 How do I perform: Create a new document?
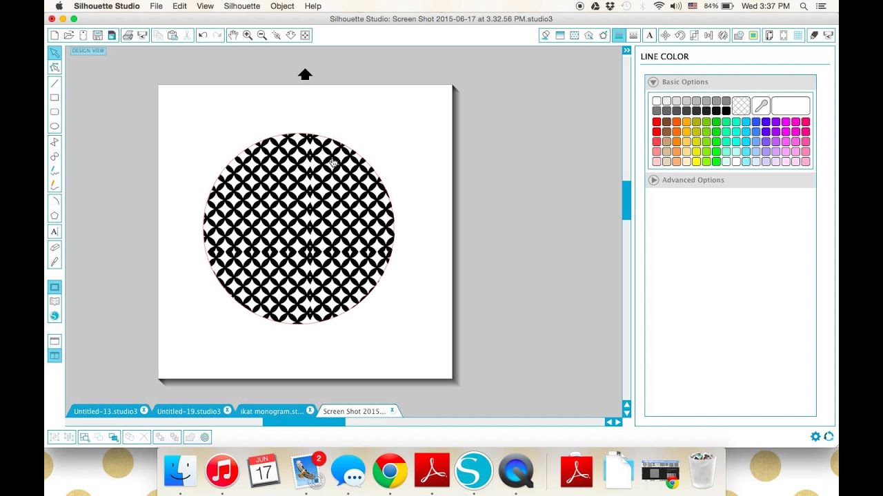point(54,35)
